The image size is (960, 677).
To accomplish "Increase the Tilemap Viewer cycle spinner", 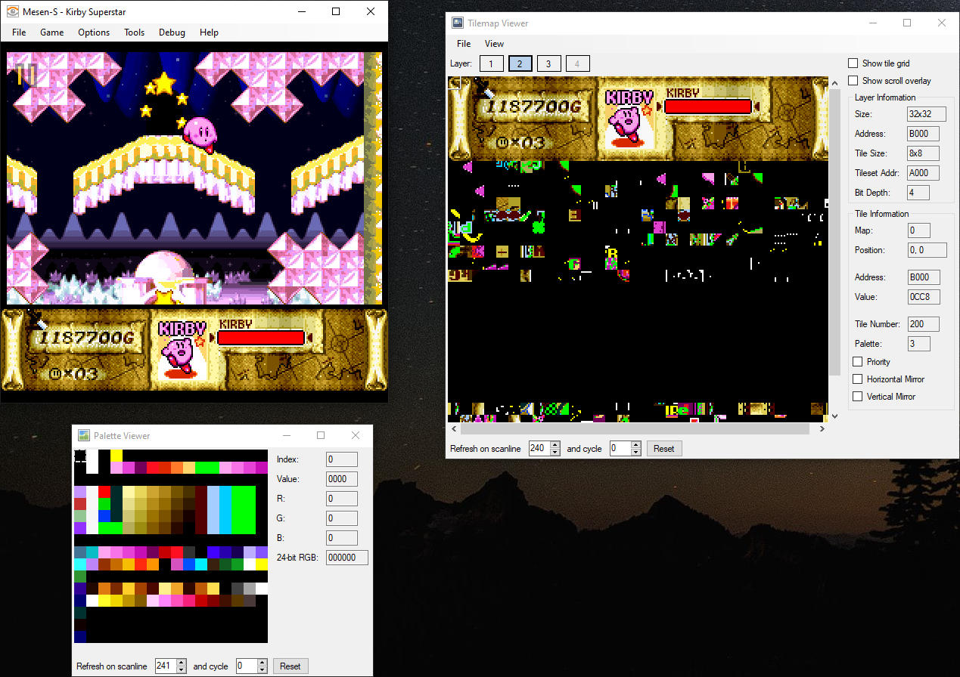I will coord(636,445).
